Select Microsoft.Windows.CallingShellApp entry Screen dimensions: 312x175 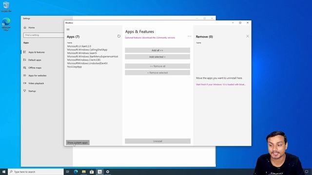[x=87, y=50]
